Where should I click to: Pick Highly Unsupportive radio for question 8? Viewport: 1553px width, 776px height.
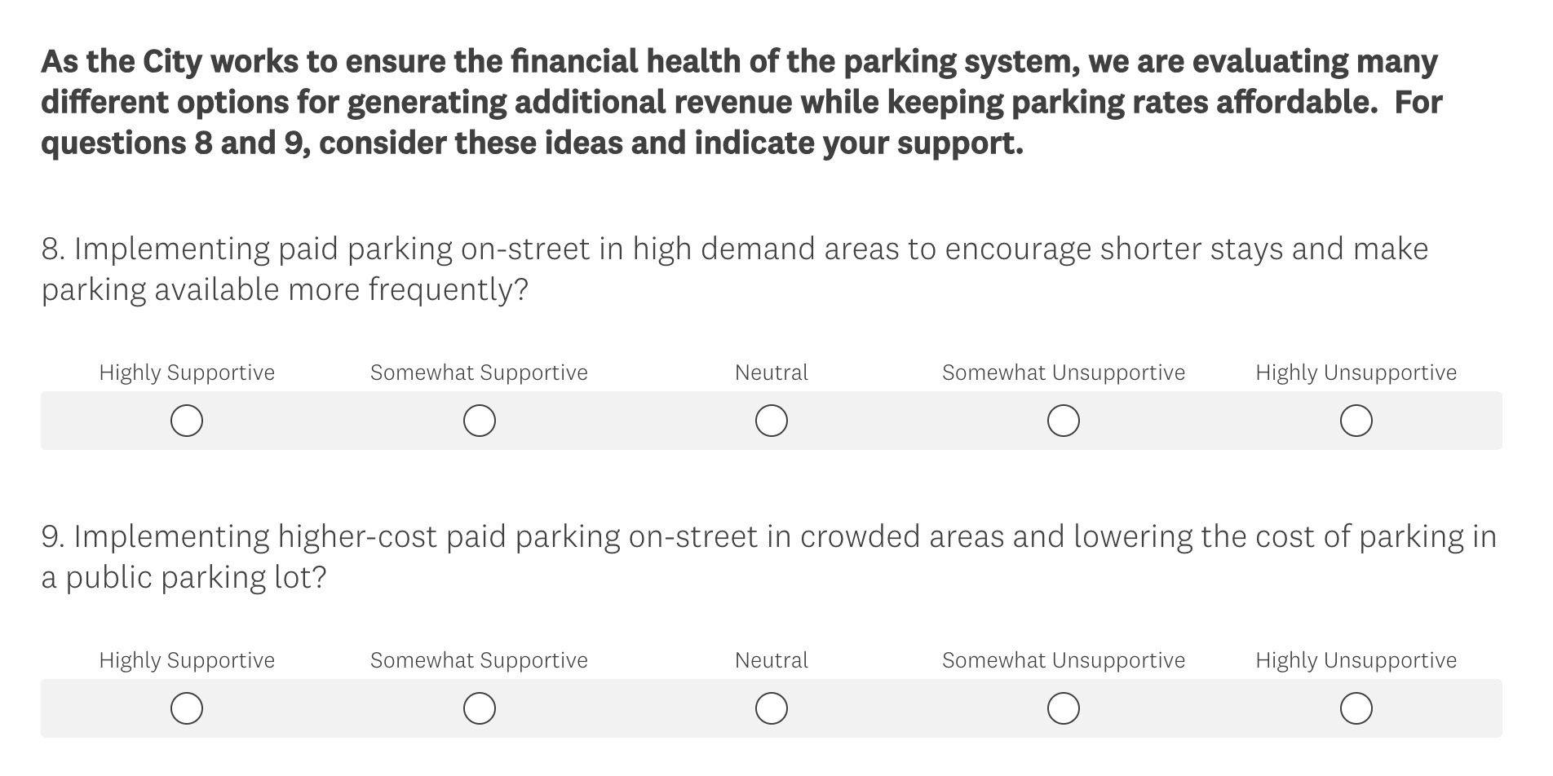[1356, 421]
